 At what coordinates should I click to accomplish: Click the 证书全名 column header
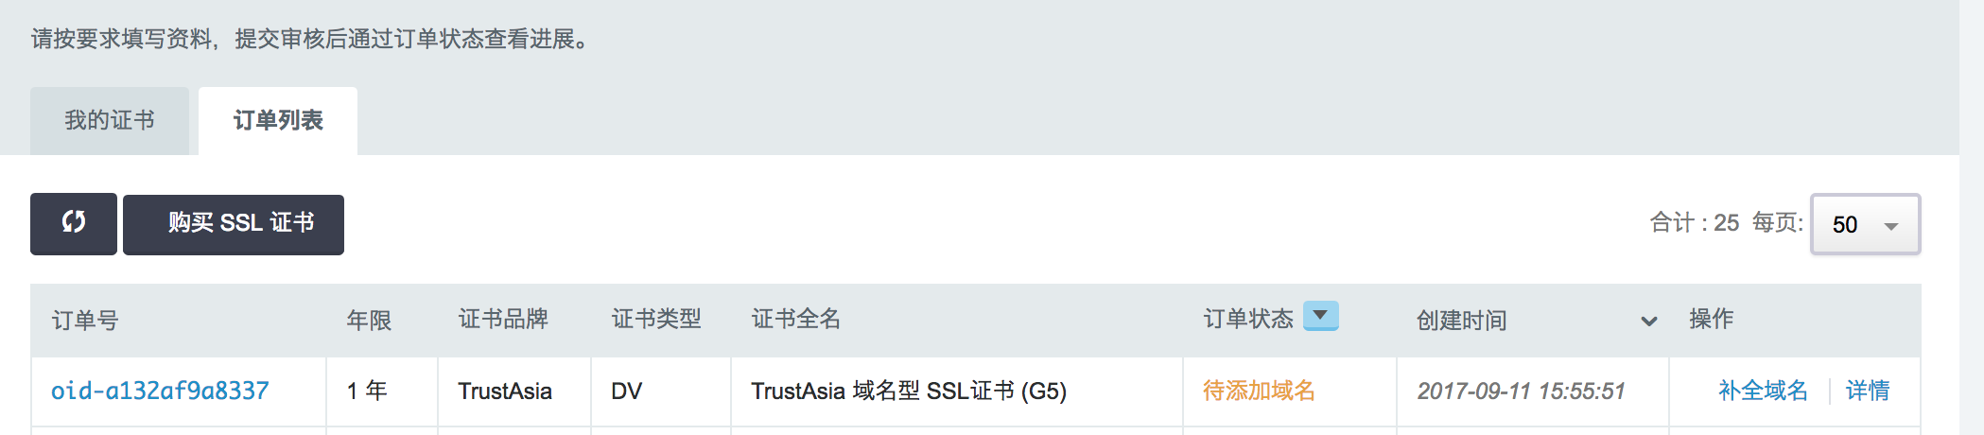[x=795, y=320]
